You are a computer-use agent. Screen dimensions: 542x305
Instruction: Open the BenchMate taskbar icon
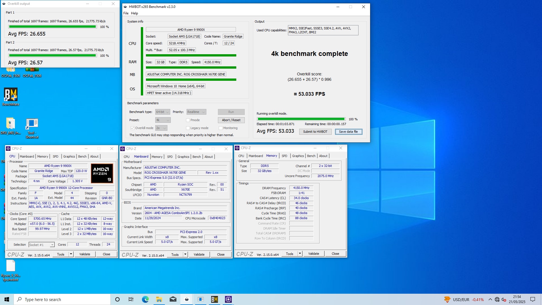tap(215, 299)
